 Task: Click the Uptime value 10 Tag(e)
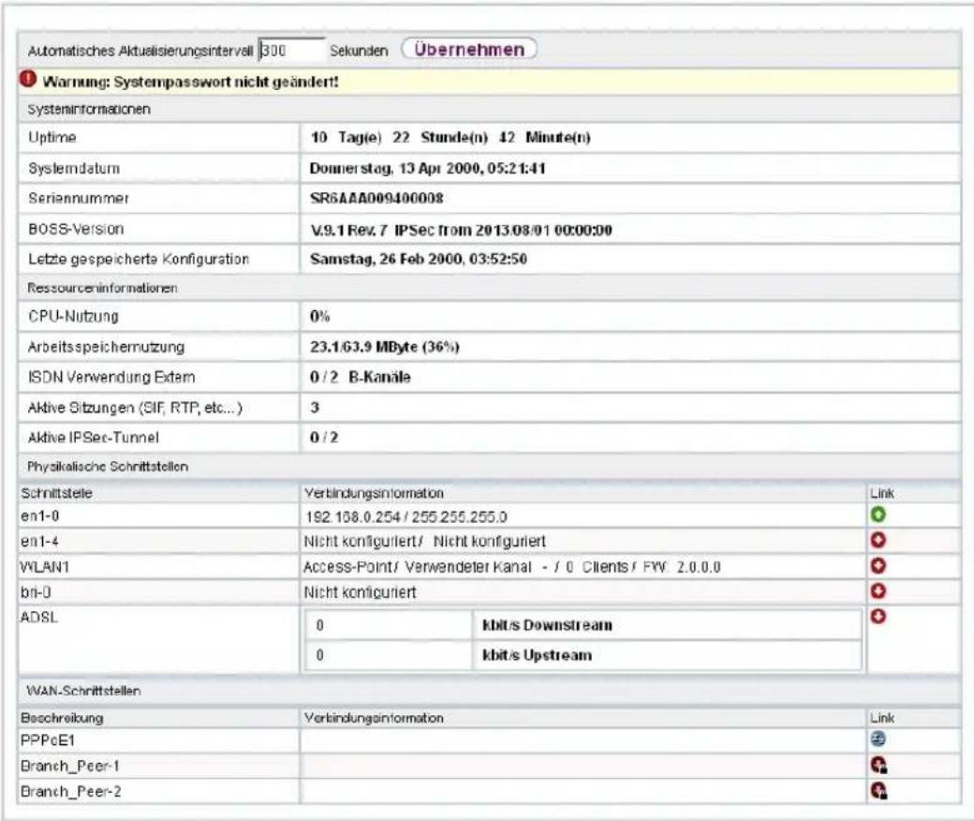[346, 138]
